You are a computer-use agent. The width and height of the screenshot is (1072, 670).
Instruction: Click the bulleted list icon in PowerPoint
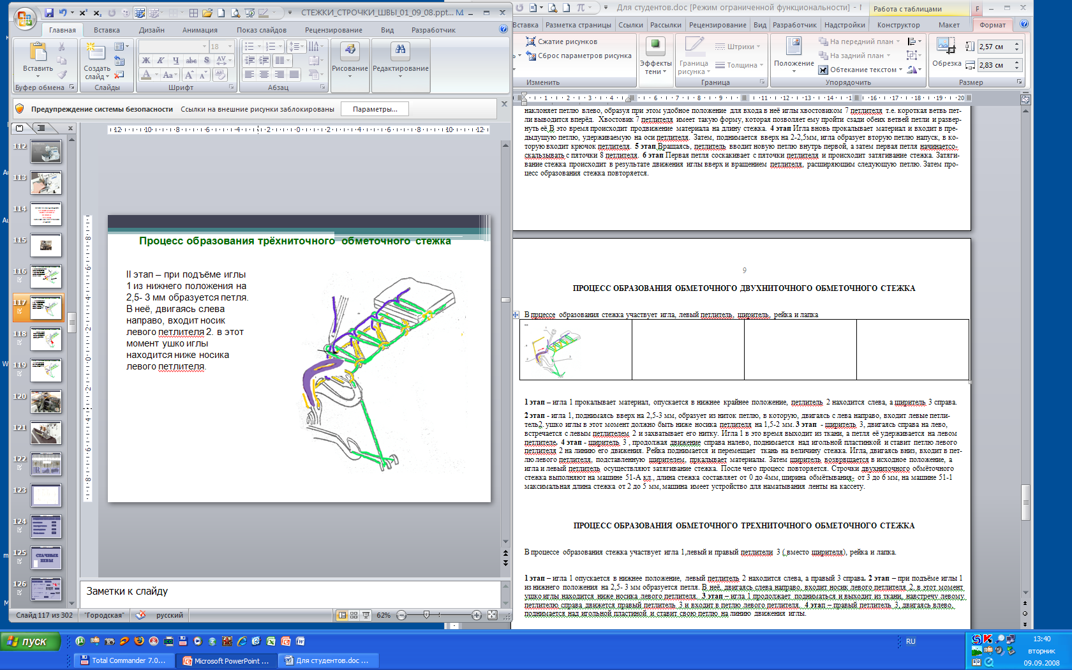pyautogui.click(x=249, y=47)
